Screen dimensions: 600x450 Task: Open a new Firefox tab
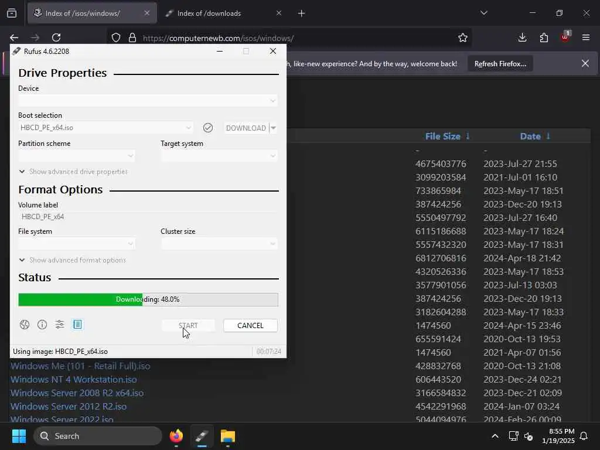pyautogui.click(x=302, y=13)
